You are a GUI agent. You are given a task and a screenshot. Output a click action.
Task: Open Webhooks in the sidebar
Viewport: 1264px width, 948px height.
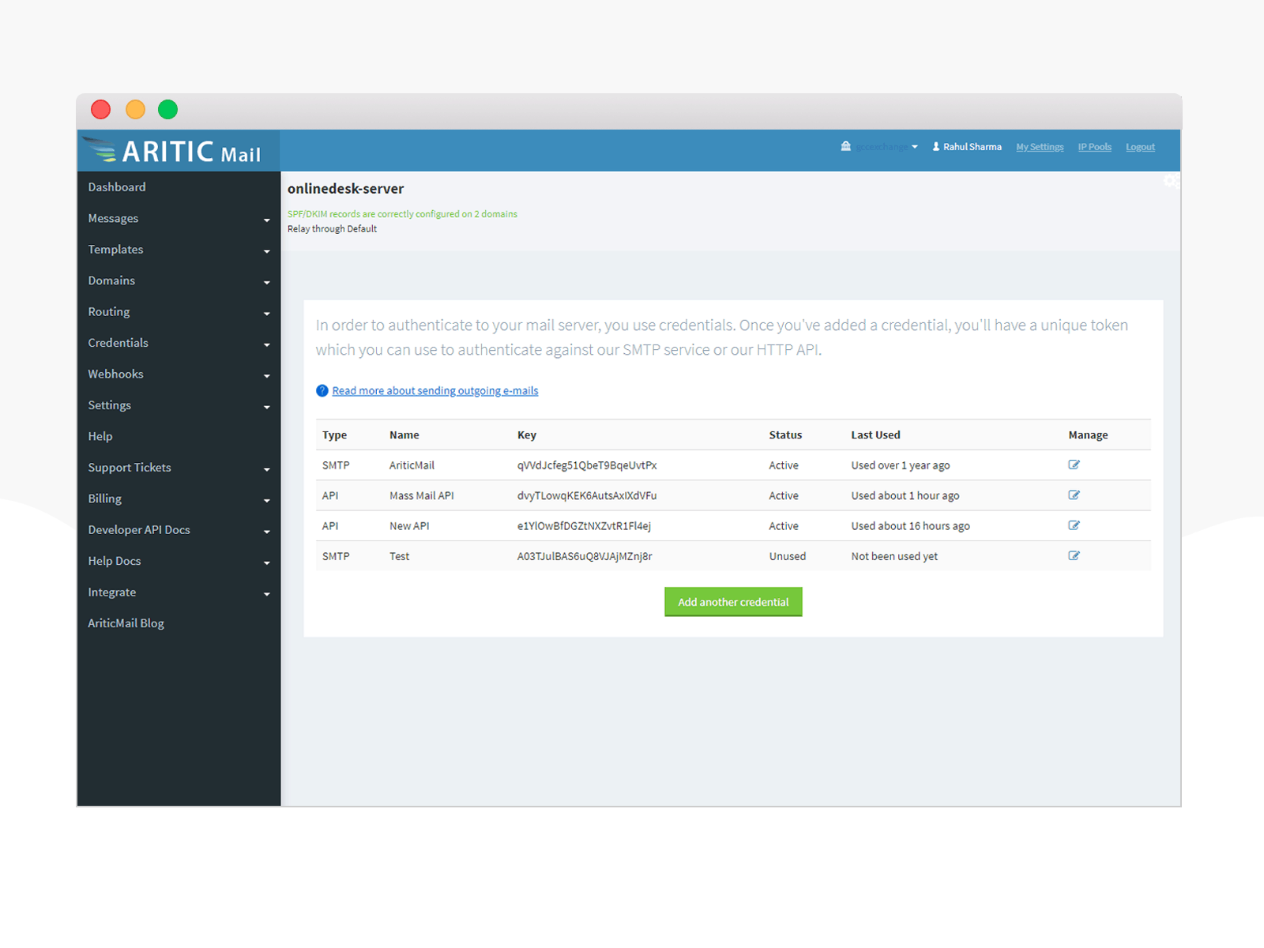(x=115, y=374)
